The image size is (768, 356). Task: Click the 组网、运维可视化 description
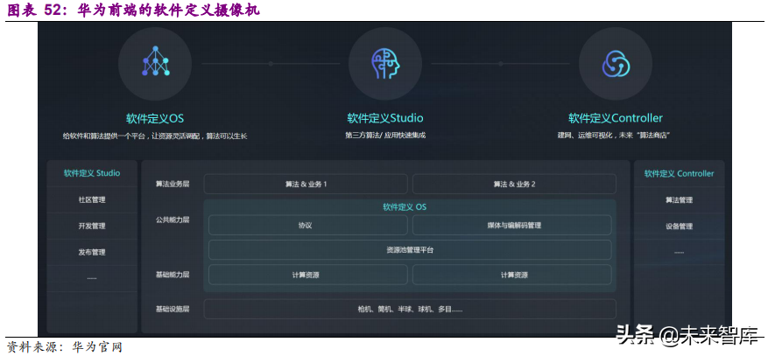[x=613, y=136]
